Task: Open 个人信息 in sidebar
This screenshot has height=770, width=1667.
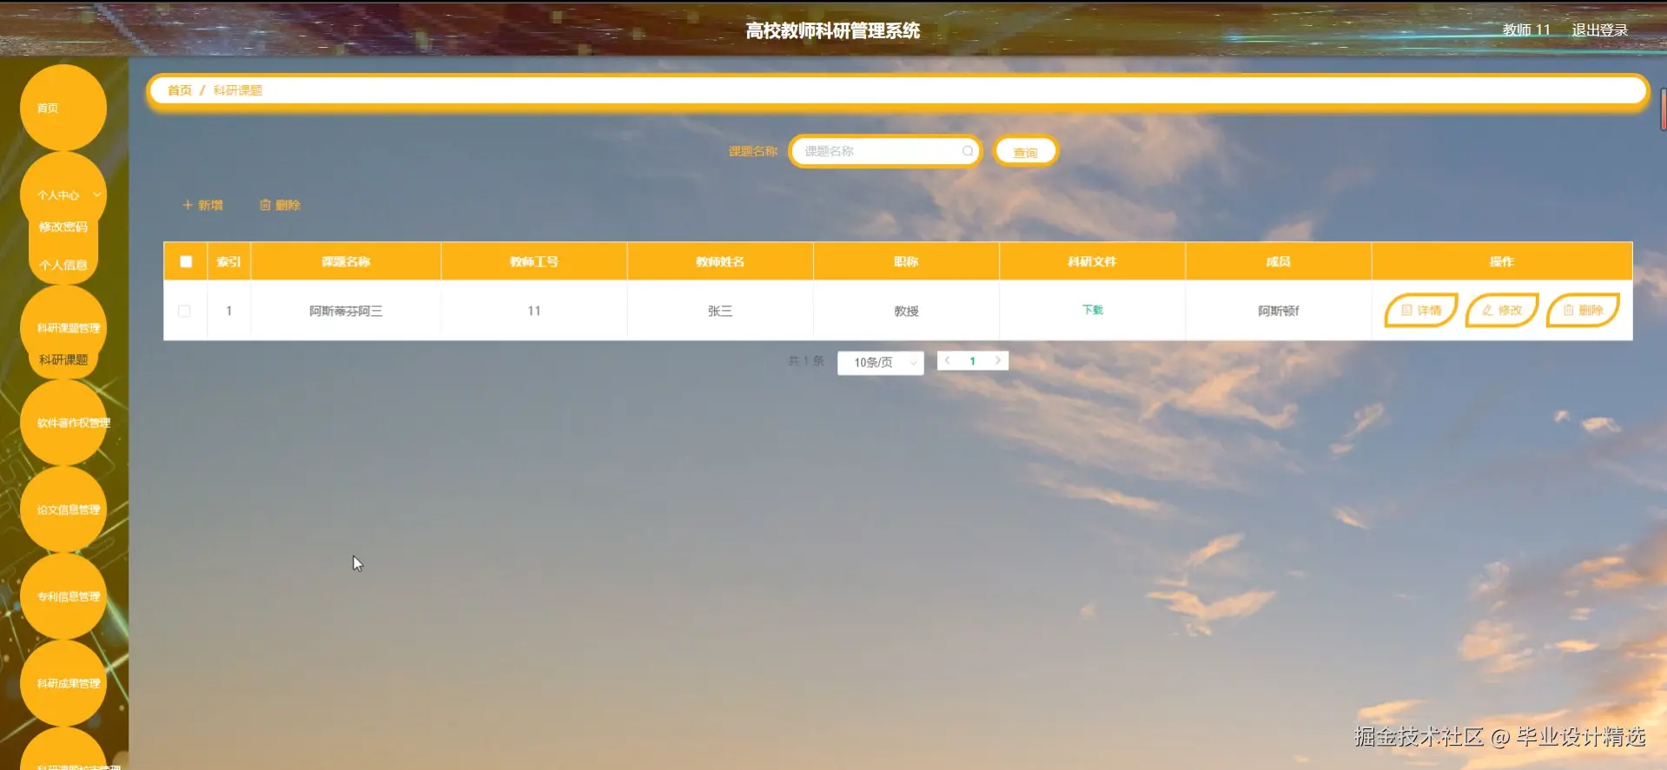Action: 63,265
